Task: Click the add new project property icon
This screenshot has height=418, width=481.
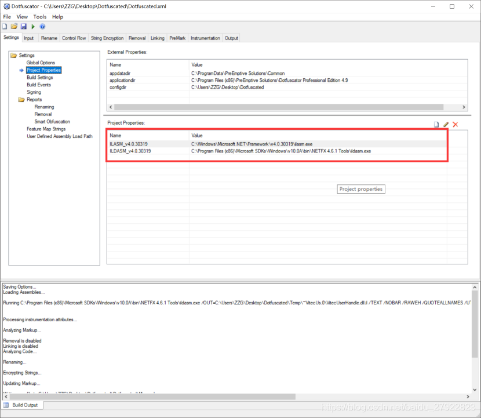Action: (x=436, y=124)
